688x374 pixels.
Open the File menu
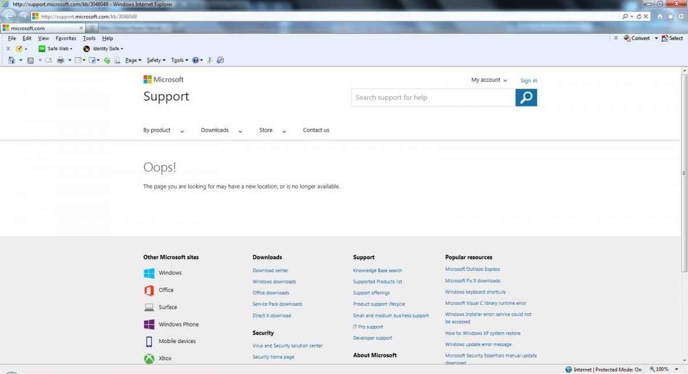pos(12,38)
